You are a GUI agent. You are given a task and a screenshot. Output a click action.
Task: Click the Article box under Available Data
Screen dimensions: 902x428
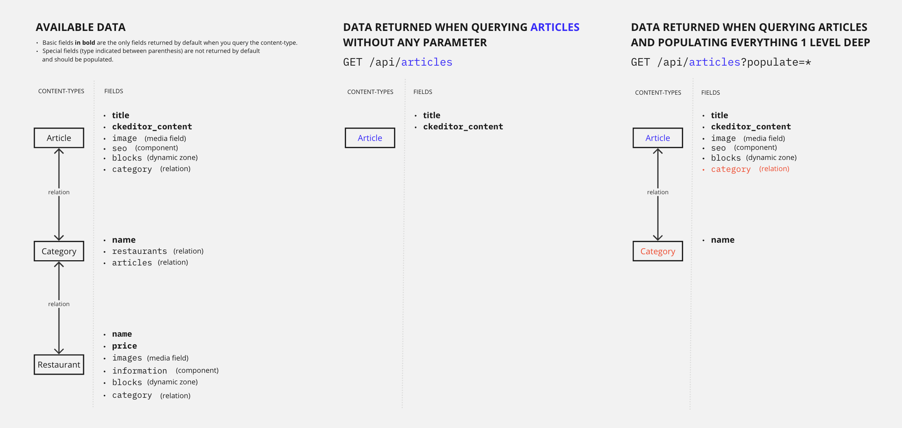pyautogui.click(x=59, y=138)
